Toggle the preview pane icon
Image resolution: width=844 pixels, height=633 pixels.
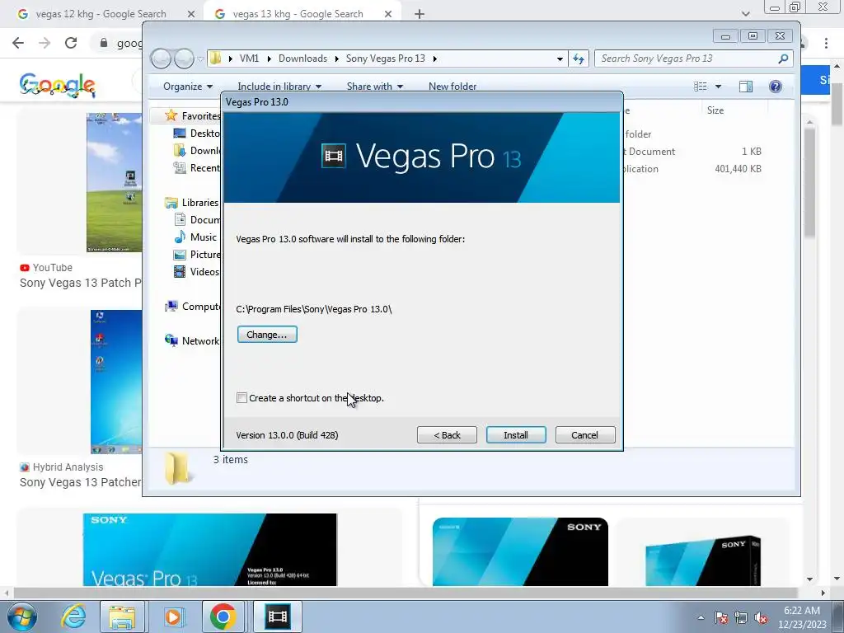pos(745,86)
